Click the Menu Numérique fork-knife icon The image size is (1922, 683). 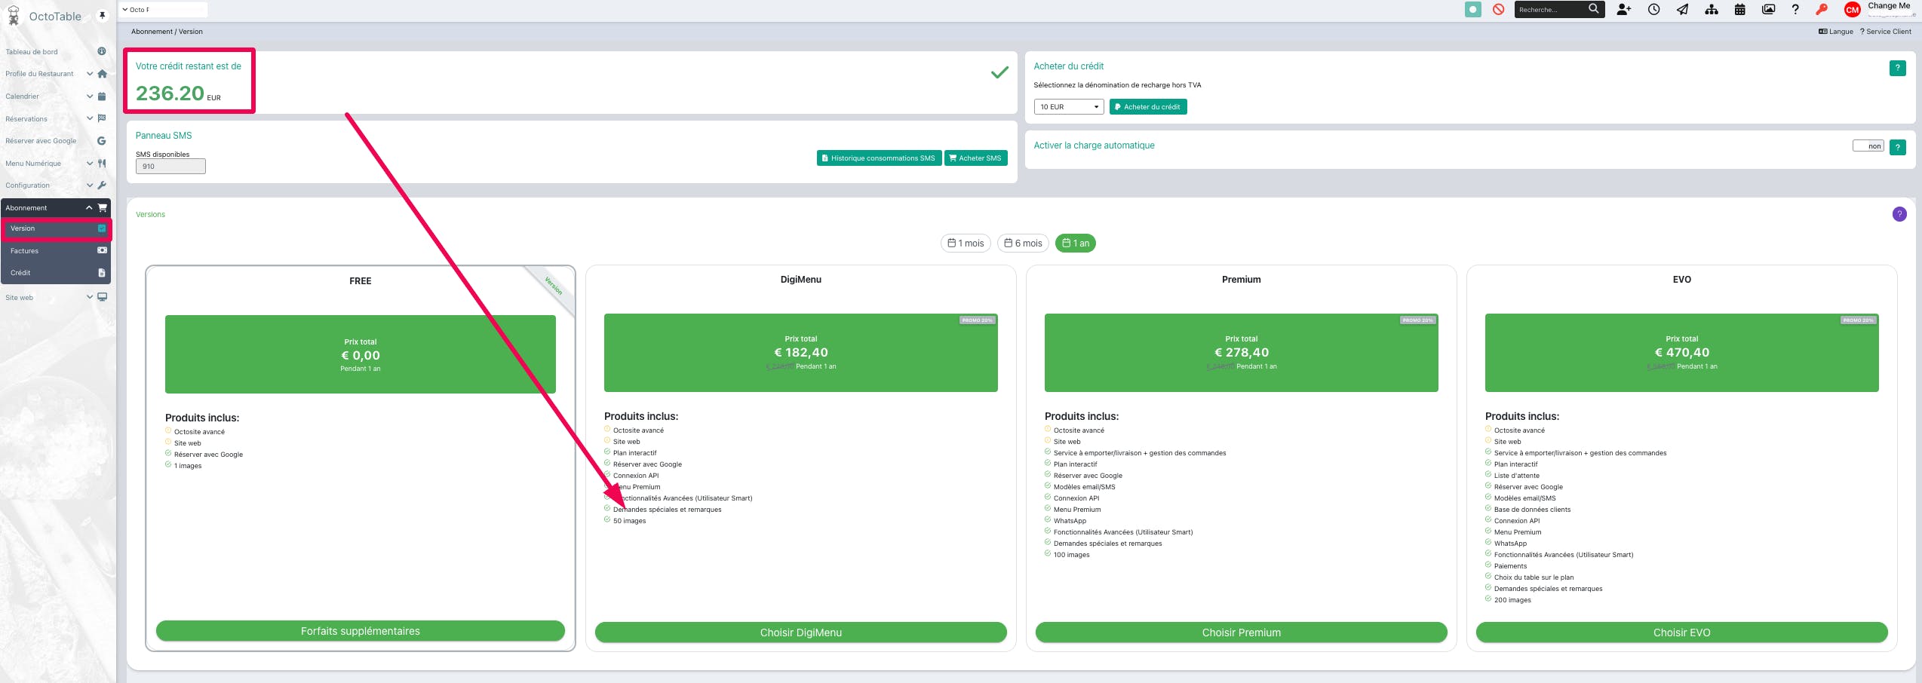pos(102,163)
